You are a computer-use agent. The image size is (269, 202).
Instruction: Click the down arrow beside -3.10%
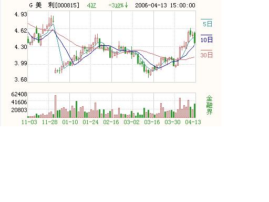[127, 5]
